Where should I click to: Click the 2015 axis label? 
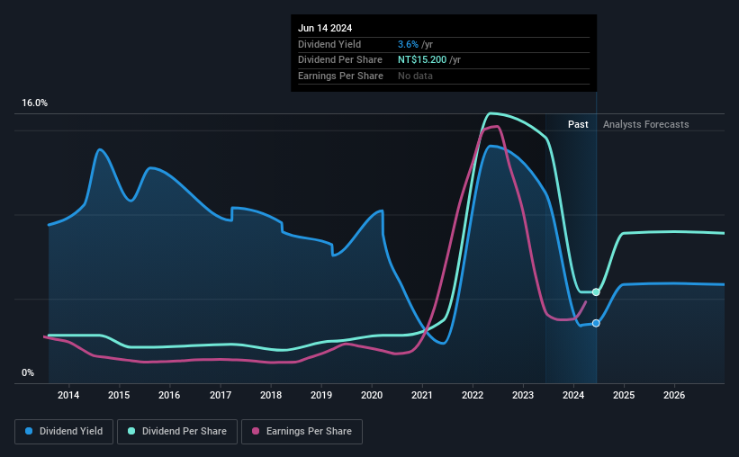point(119,395)
